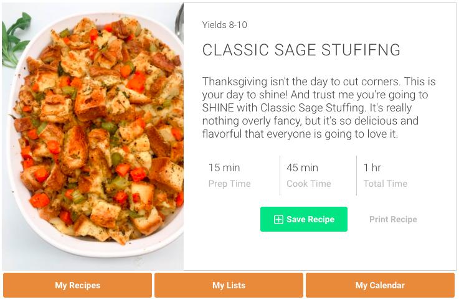Image resolution: width=459 pixels, height=302 pixels.
Task: Switch to the My Lists tab
Action: point(229,285)
